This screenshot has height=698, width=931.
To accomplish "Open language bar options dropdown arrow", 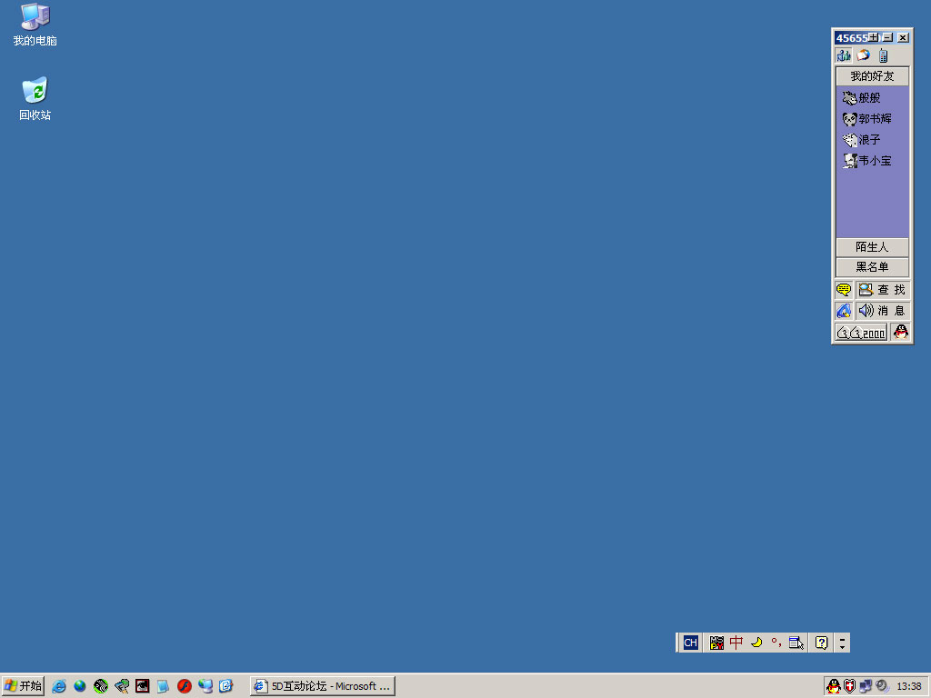I will (x=843, y=643).
